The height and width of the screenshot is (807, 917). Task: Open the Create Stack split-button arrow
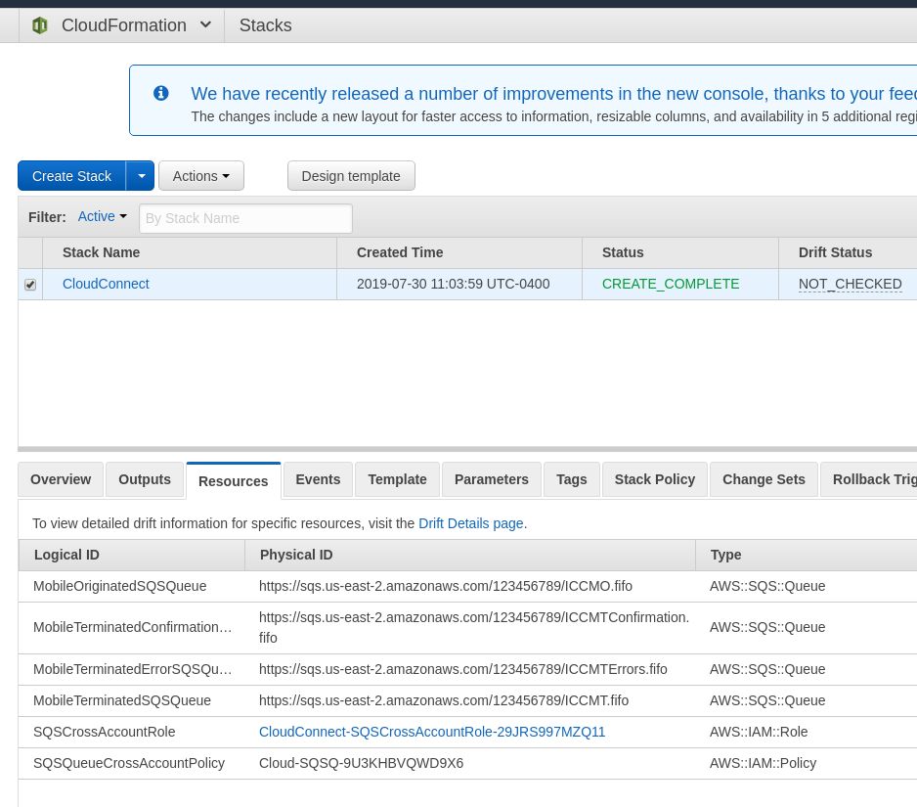pyautogui.click(x=141, y=175)
